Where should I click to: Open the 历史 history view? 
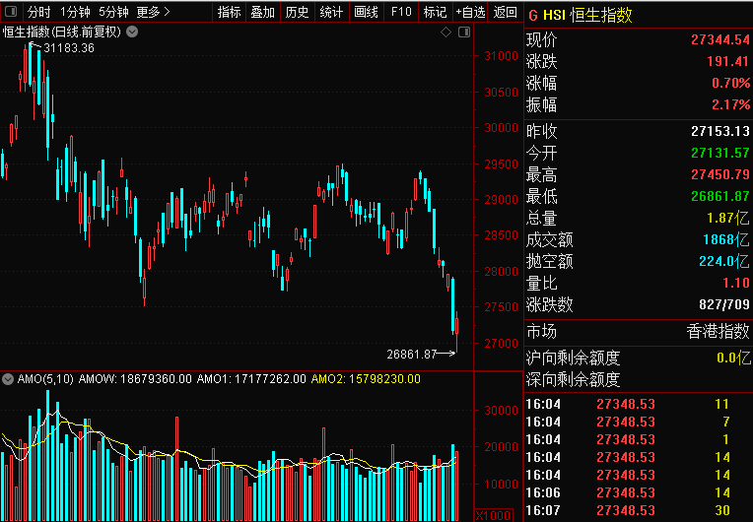(x=297, y=12)
